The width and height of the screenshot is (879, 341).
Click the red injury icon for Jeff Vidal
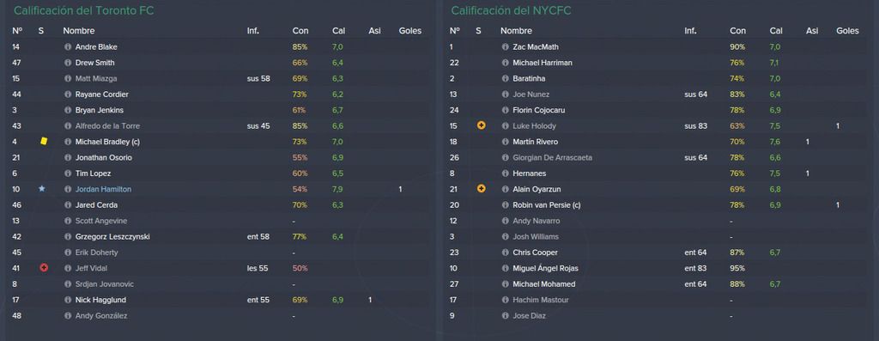coord(44,268)
